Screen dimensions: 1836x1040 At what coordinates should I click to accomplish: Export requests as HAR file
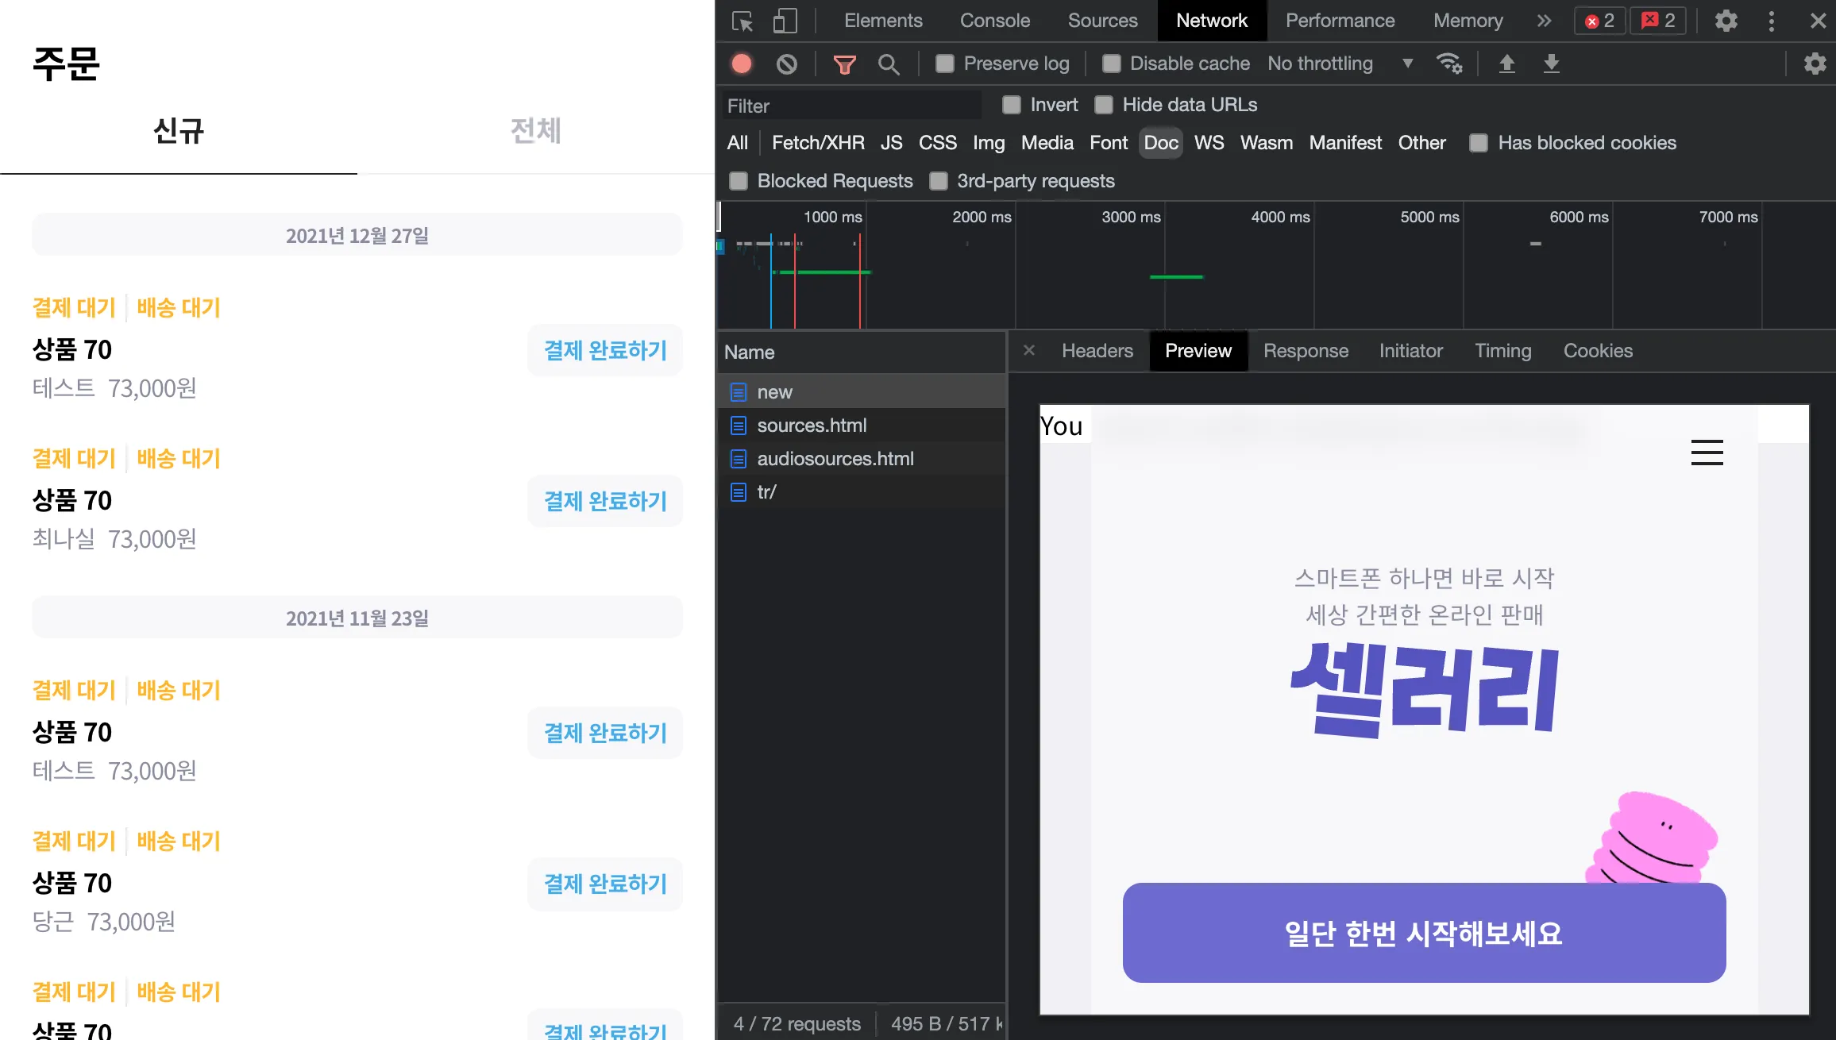[x=1551, y=64]
